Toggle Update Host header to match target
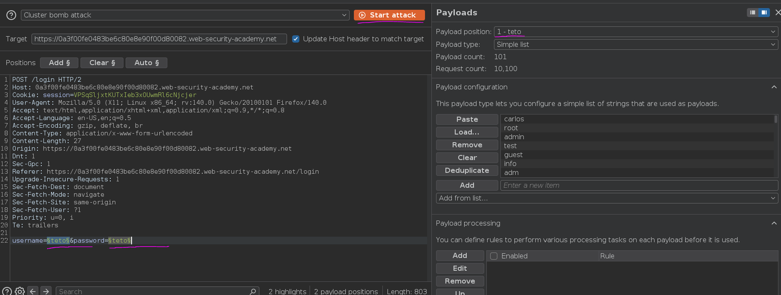This screenshot has height=295, width=781. [x=296, y=39]
